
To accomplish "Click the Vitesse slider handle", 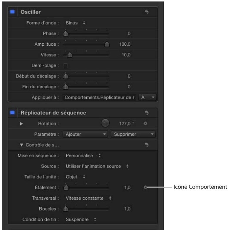I will coord(70,55).
